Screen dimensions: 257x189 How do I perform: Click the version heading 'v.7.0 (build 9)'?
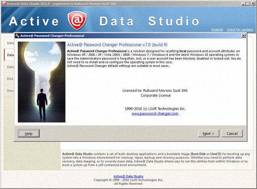tap(155, 45)
